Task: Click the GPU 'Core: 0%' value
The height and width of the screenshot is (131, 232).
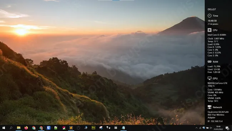Action: coord(212,95)
